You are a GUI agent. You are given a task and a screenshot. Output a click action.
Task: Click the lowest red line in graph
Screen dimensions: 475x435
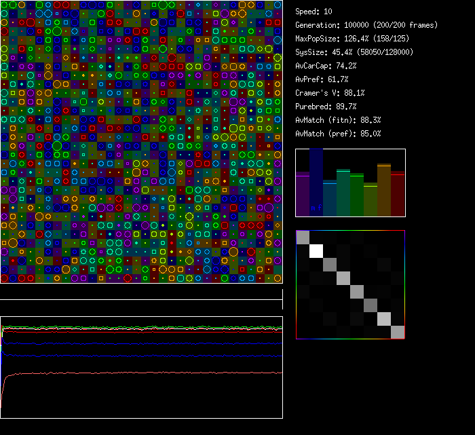pos(136,373)
